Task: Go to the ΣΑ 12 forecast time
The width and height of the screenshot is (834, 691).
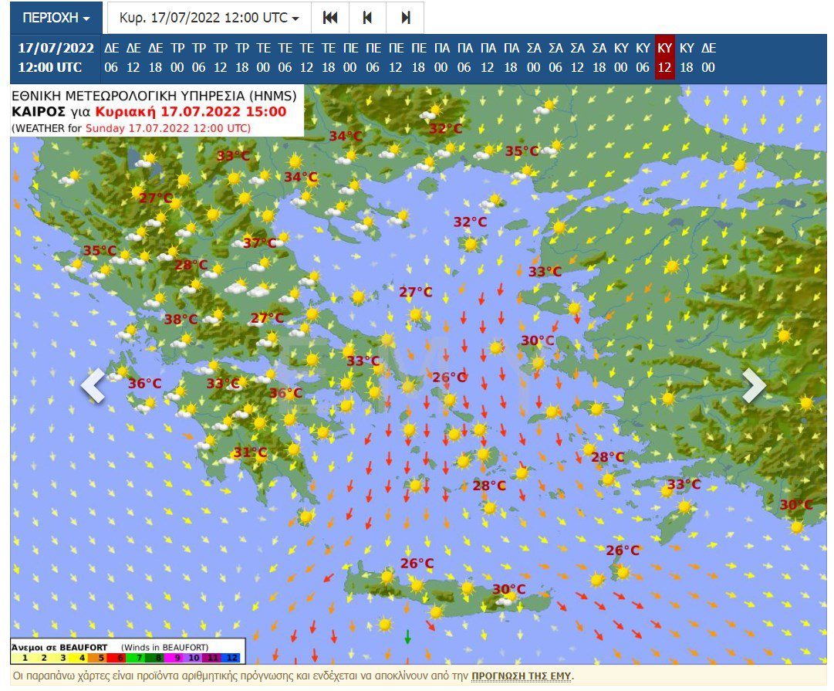Action: click(576, 58)
